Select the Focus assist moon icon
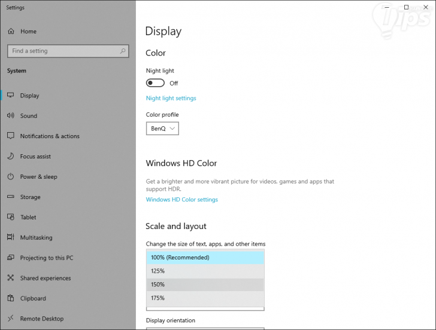The width and height of the screenshot is (436, 330). point(11,157)
